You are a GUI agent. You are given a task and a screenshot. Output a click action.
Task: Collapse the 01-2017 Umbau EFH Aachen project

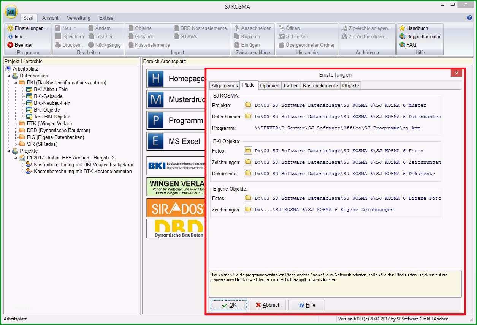[16, 158]
